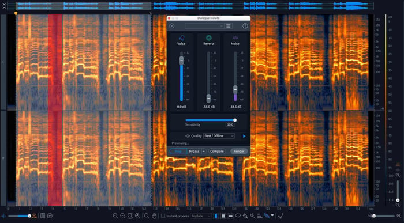This screenshot has height=223, width=404.
Task: Expand the plus arrow next to Bypass
Action: tap(204, 151)
